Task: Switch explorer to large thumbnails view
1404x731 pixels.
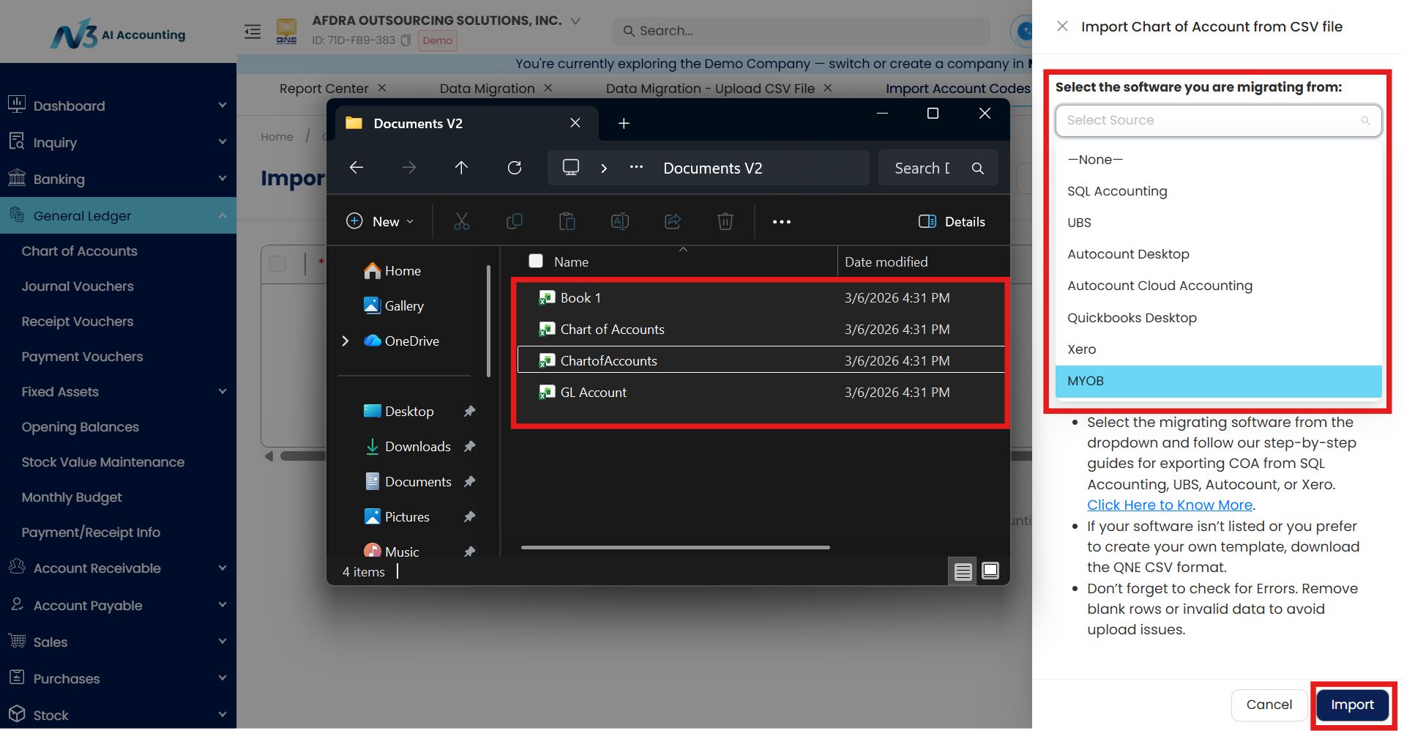Action: coord(990,571)
